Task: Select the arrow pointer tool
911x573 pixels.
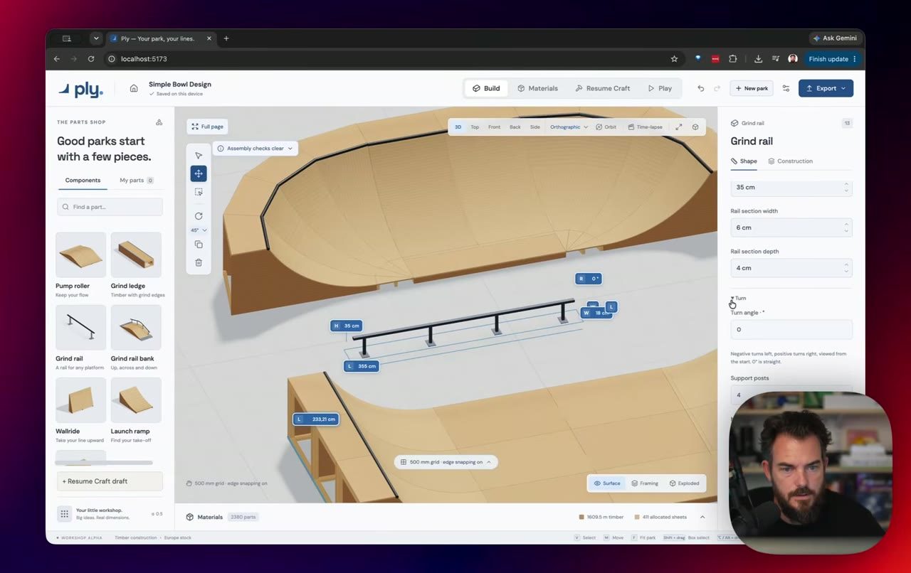Action: (x=199, y=155)
